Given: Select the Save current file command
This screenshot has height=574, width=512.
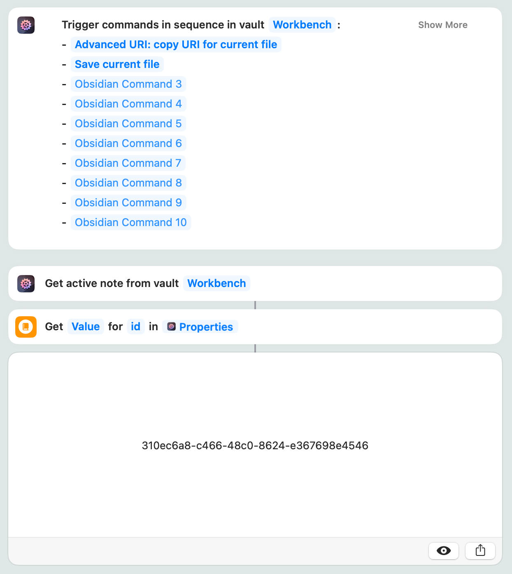Looking at the screenshot, I should pos(117,64).
